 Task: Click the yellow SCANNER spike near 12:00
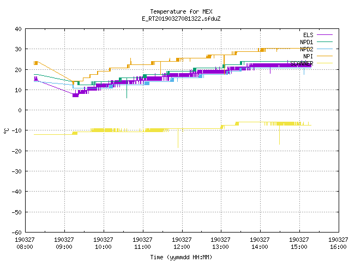pyautogui.click(x=178, y=139)
